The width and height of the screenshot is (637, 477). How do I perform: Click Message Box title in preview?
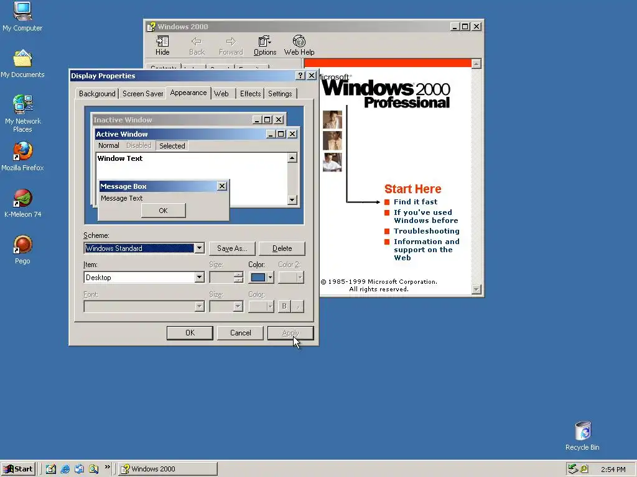[159, 186]
